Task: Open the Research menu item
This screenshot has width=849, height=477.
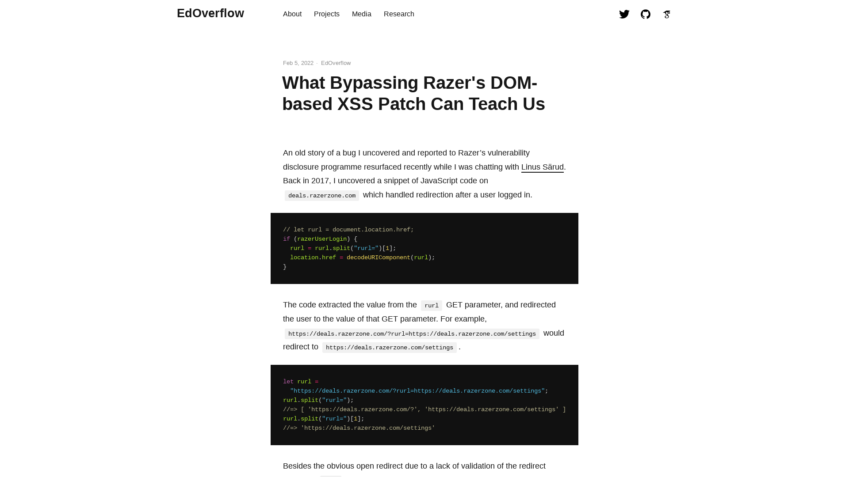Action: (x=399, y=14)
